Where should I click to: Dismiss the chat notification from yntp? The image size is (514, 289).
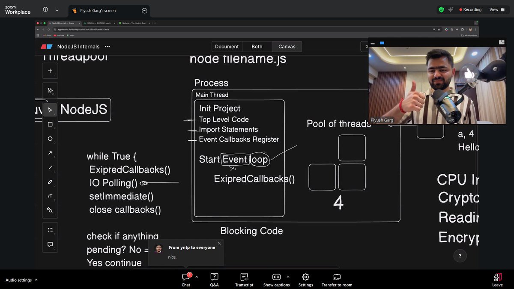[x=219, y=243]
